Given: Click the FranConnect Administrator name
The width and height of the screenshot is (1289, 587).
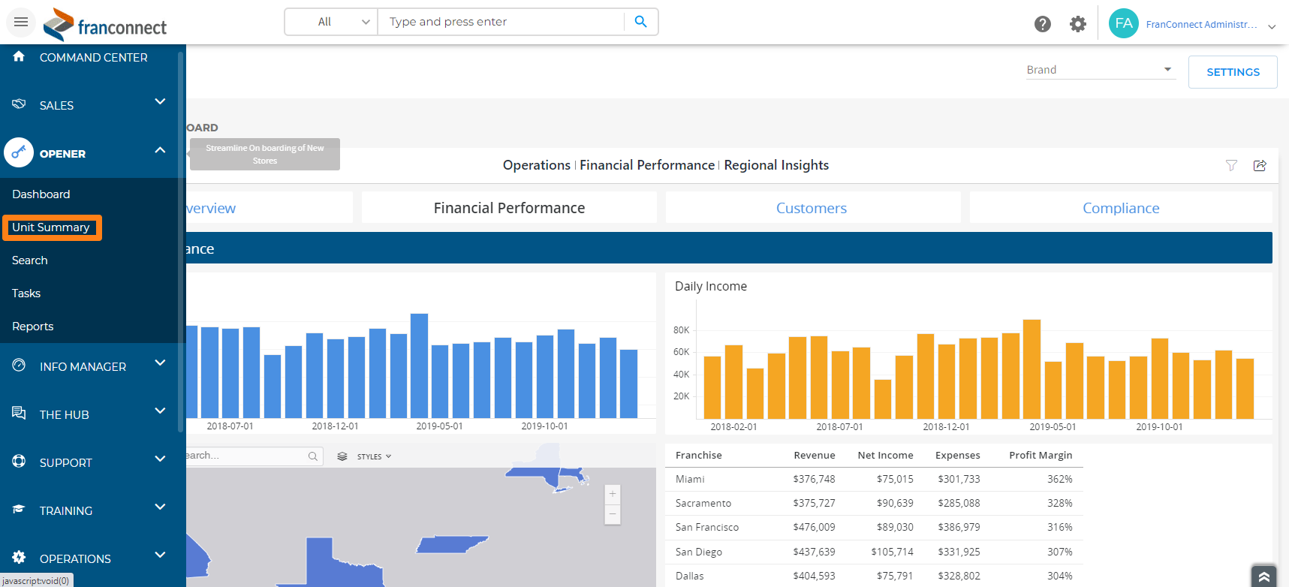Looking at the screenshot, I should [1201, 25].
